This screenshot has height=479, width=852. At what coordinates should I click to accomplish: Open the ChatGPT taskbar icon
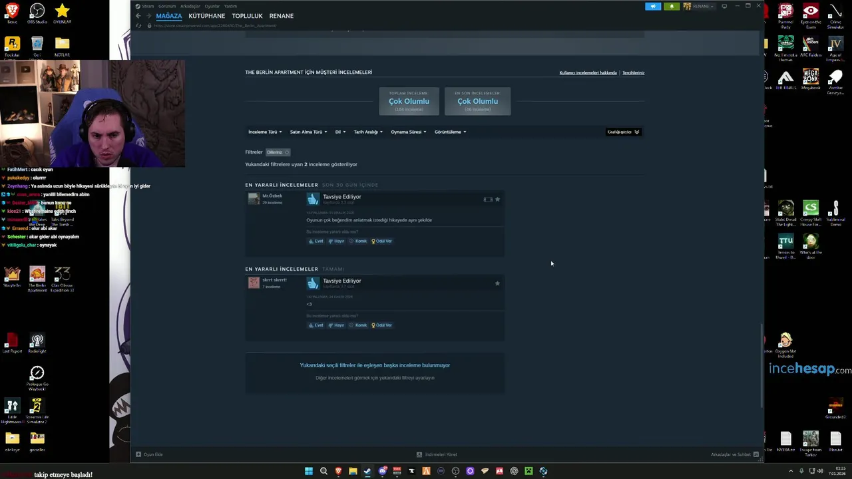tap(514, 471)
